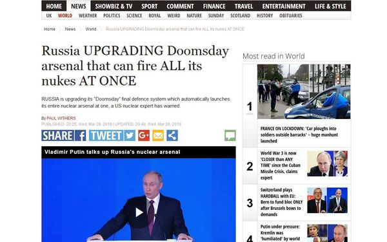The width and height of the screenshot is (387, 242).
Task: Open 'Switzerland plays HARDBALL with EU' story
Action: 281,202
